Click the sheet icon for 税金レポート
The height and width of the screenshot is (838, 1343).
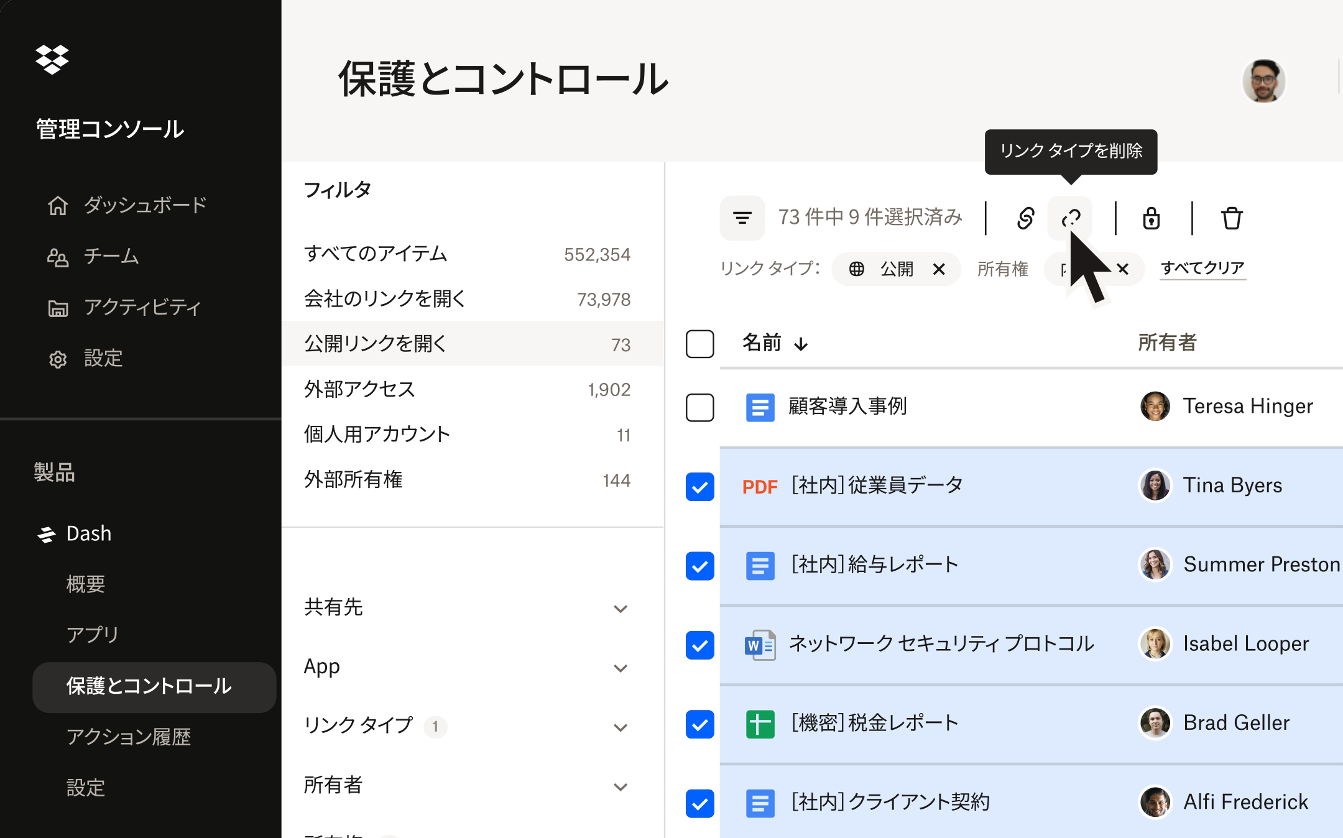pos(760,724)
